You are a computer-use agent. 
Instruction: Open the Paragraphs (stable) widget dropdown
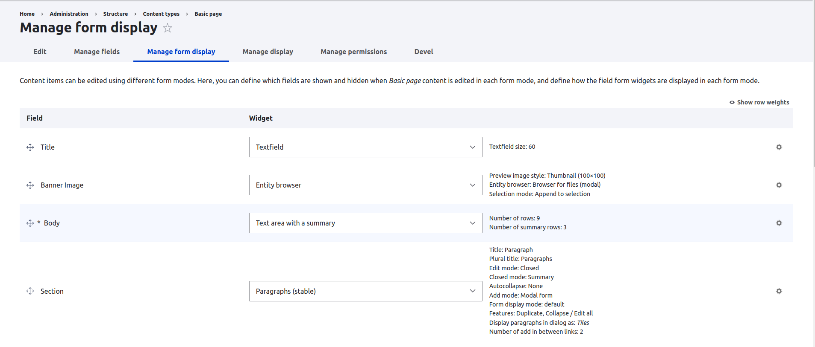(x=365, y=291)
